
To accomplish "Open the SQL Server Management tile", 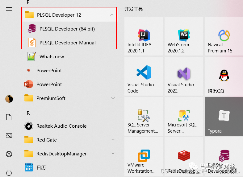I will click(144, 116).
